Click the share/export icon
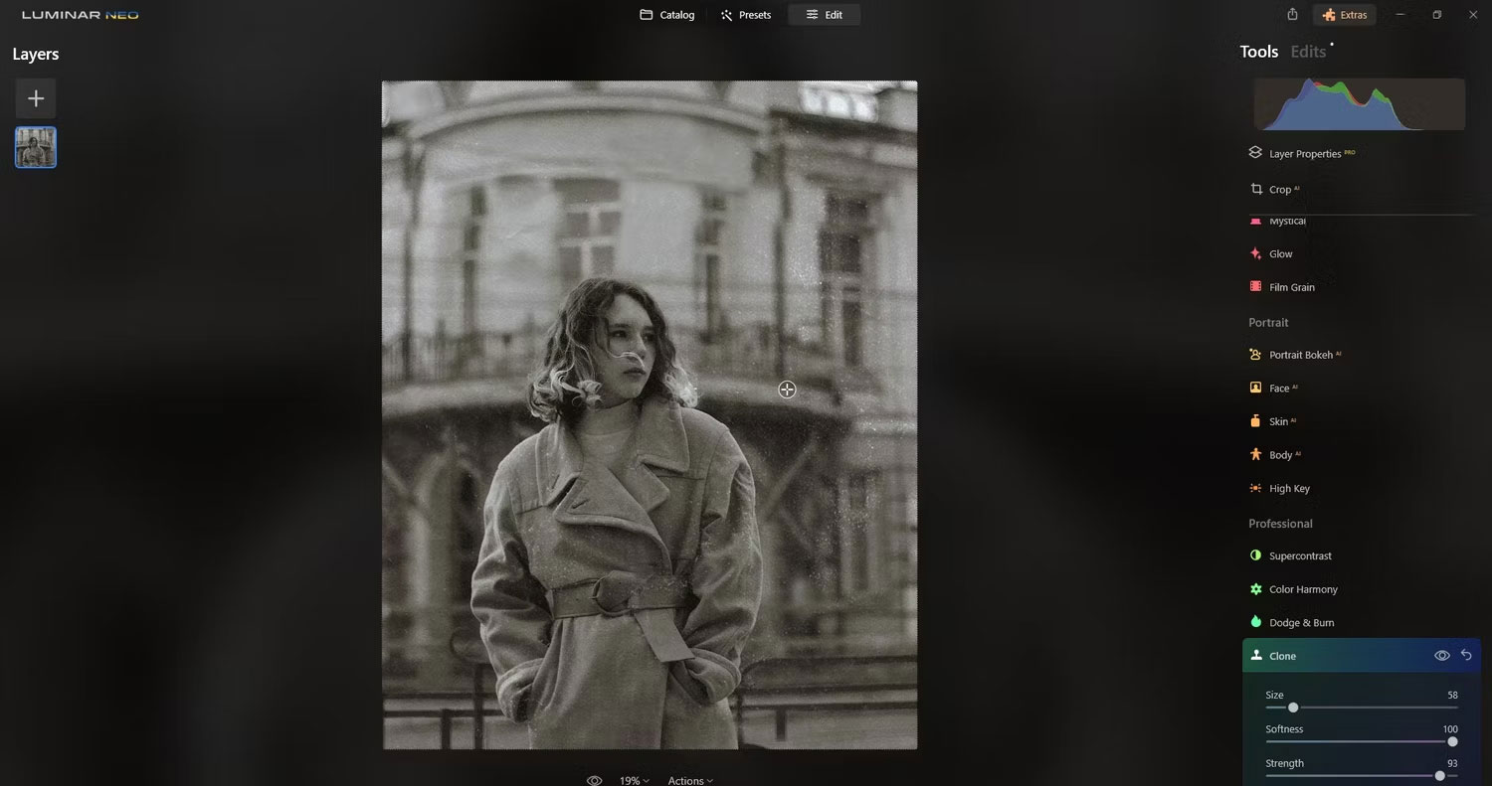This screenshot has width=1492, height=786. point(1292,15)
